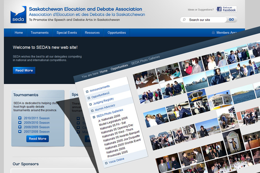This screenshot has width=260, height=173.
Task: Click Read More in the Tournaments box
Action: [x=38, y=139]
